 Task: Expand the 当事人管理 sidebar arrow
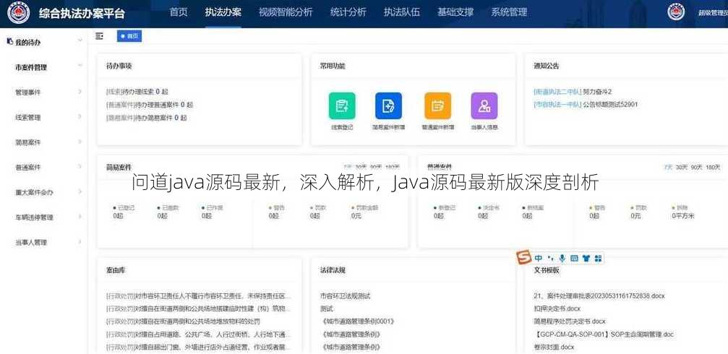pos(80,242)
